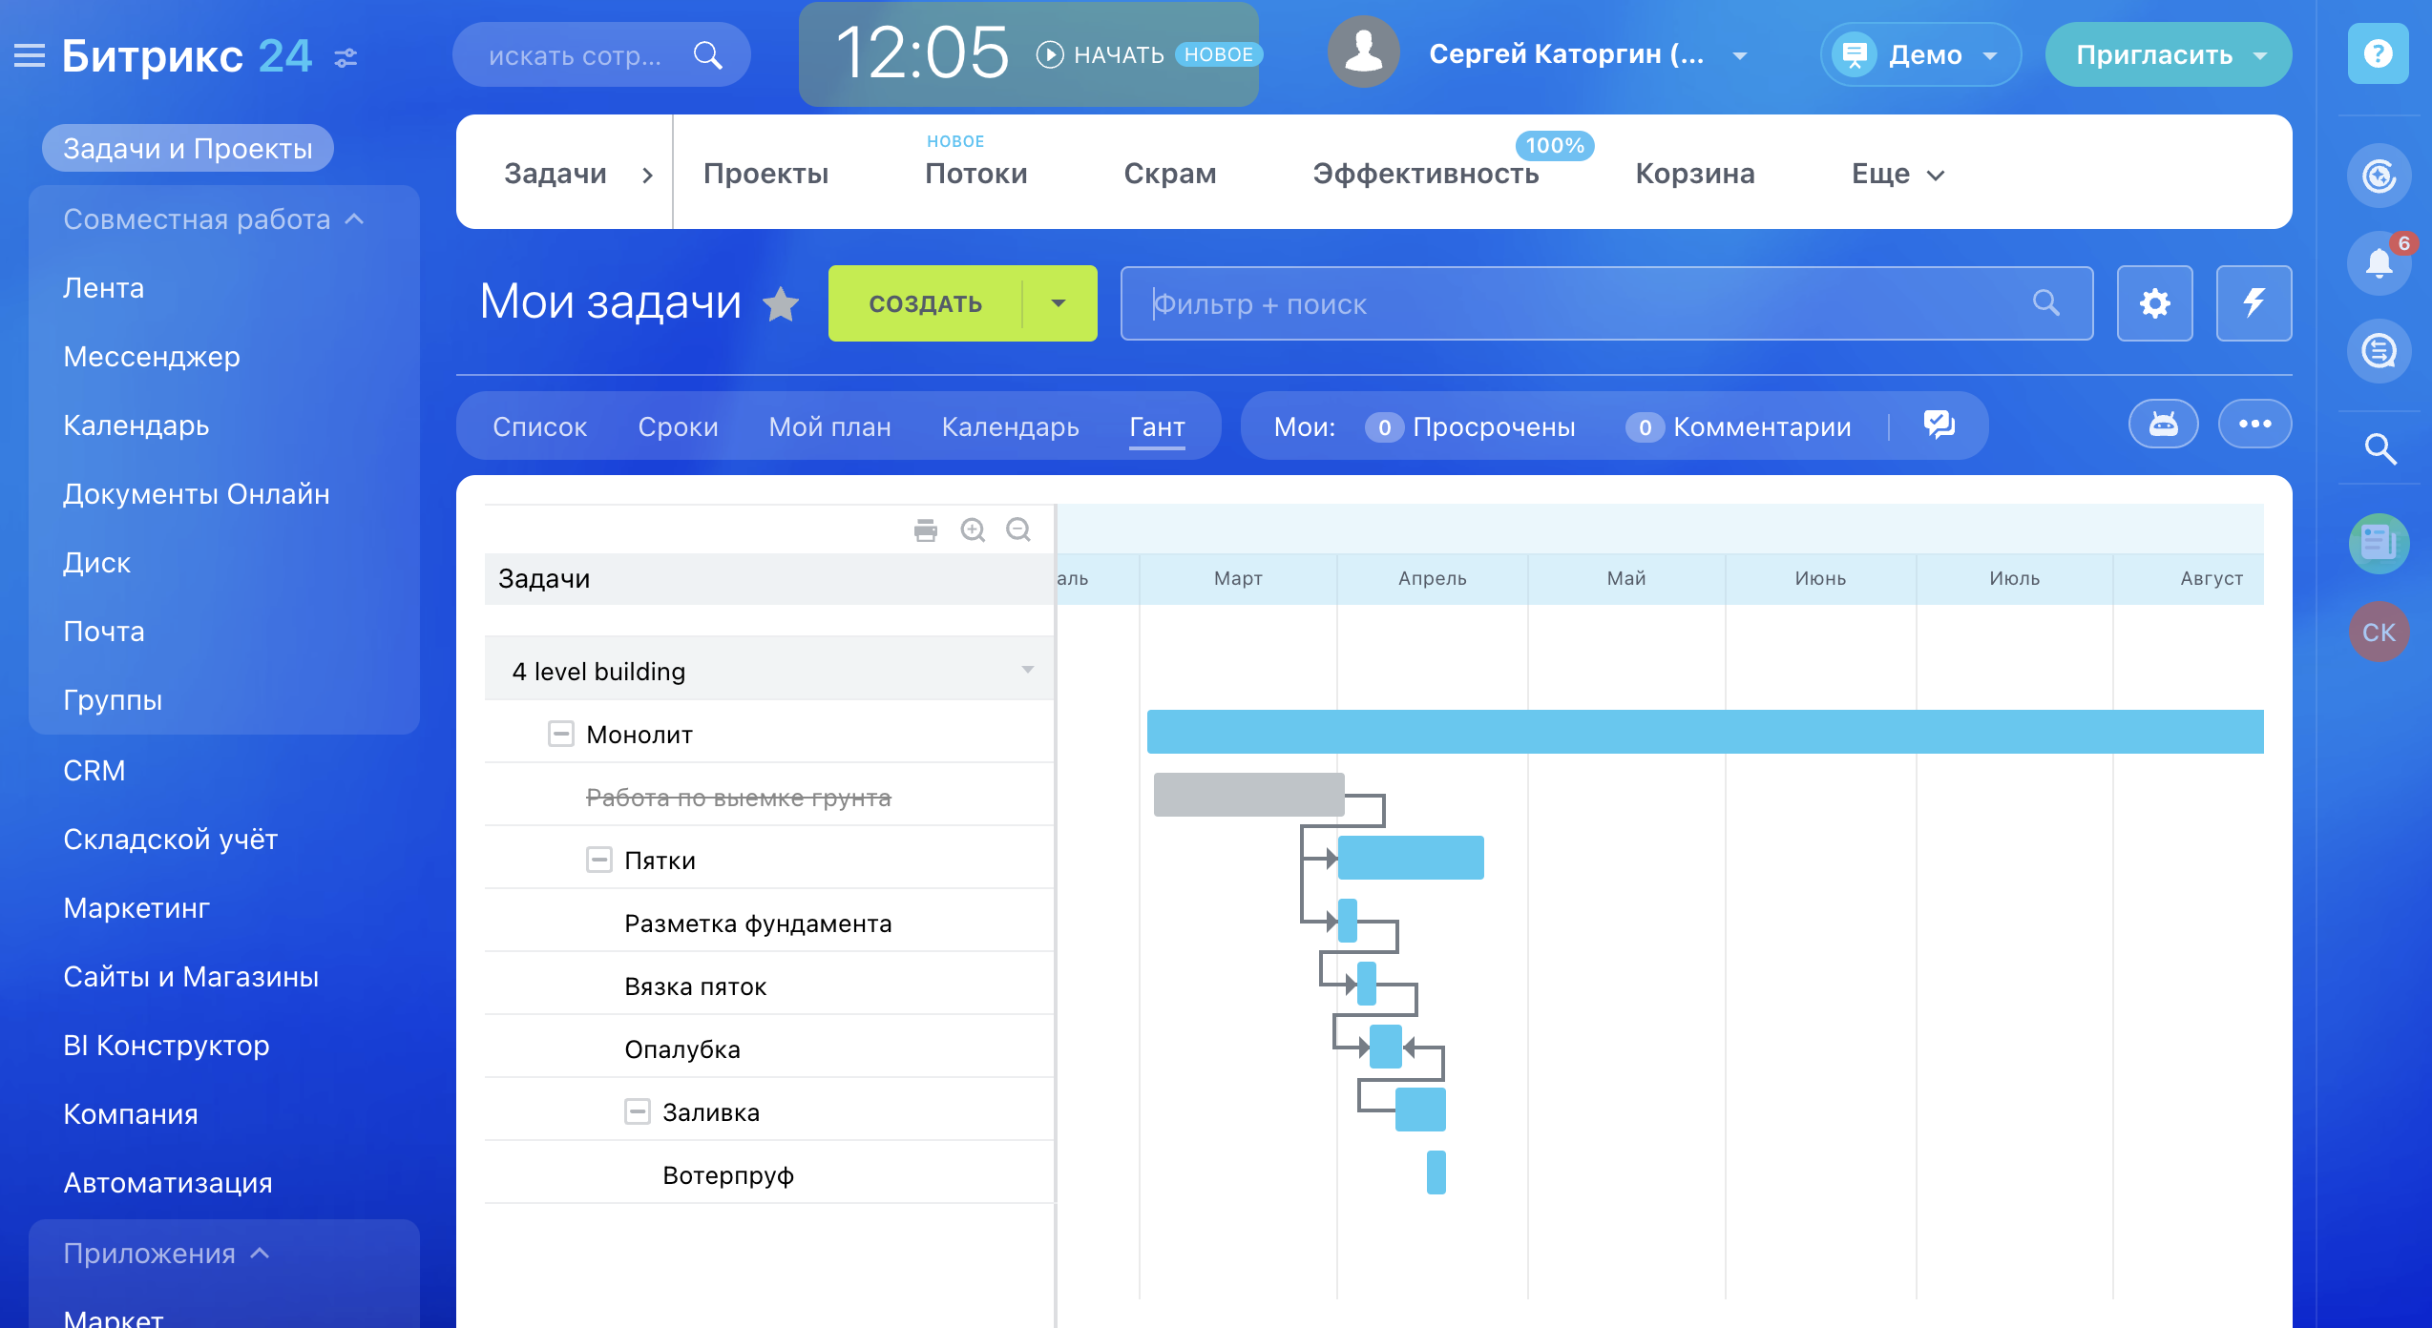Viewport: 2432px width, 1328px height.
Task: Star Мои задачи as favorite
Action: pyautogui.click(x=781, y=304)
